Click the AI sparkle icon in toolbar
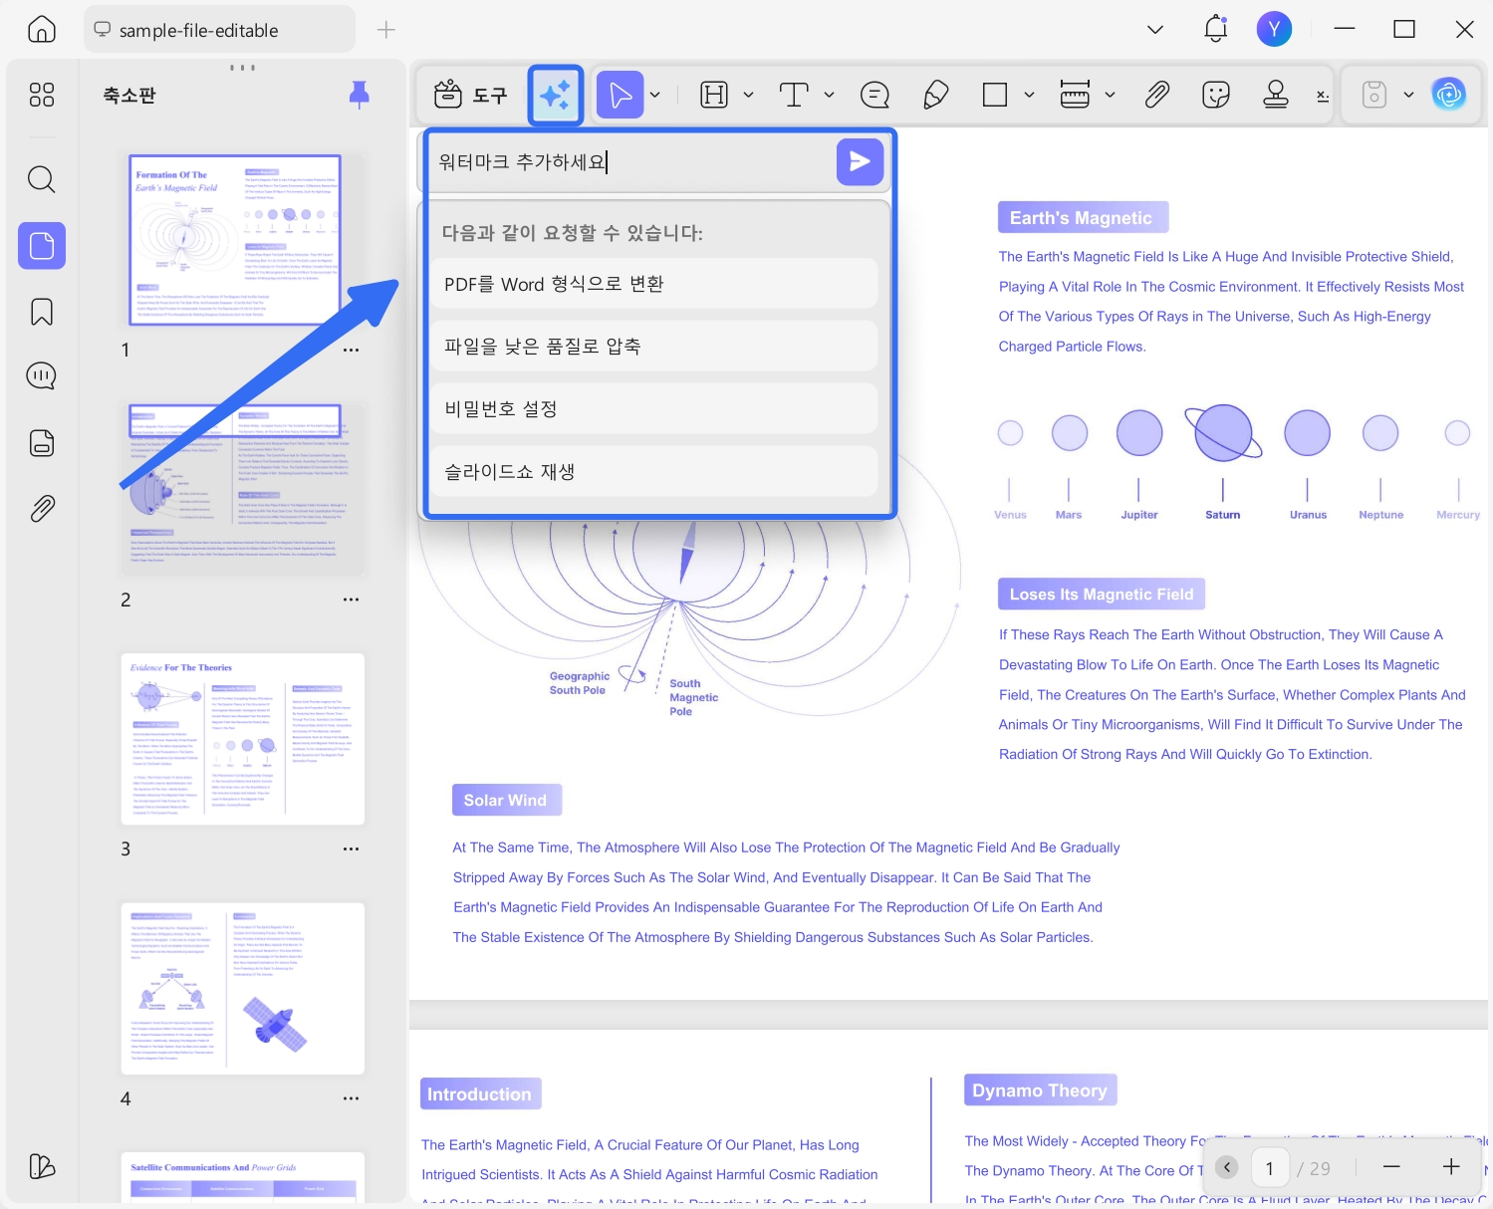This screenshot has width=1493, height=1209. click(555, 95)
